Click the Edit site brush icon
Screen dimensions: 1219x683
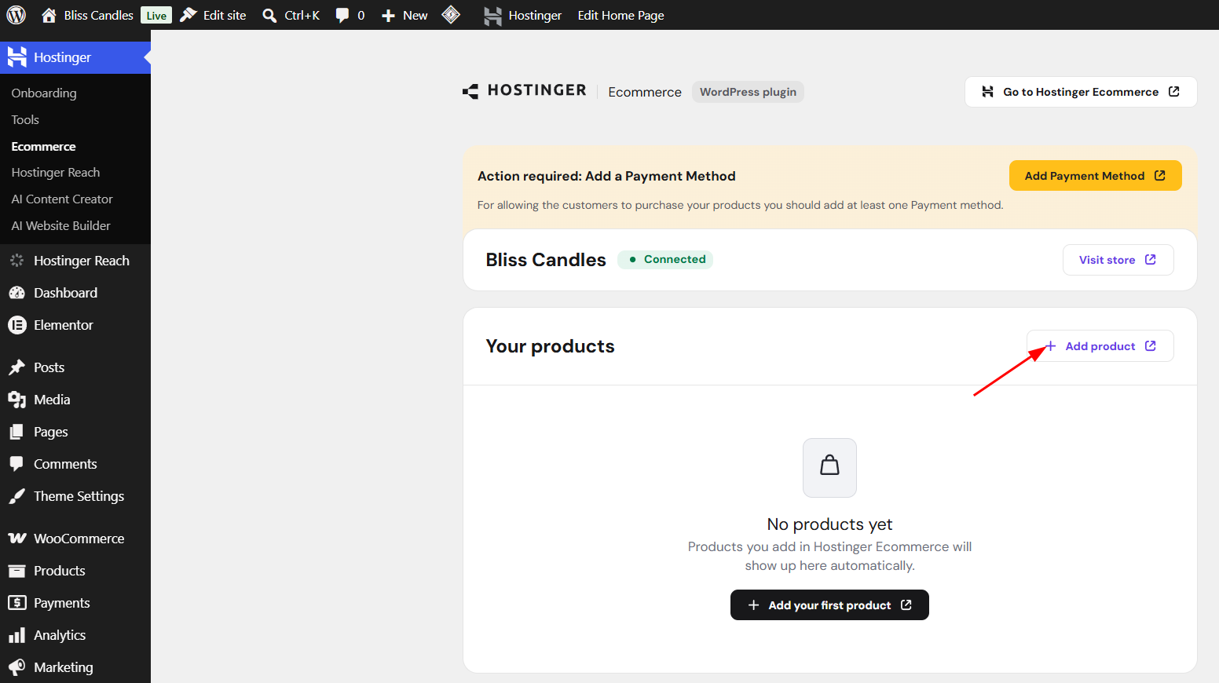[x=189, y=15]
